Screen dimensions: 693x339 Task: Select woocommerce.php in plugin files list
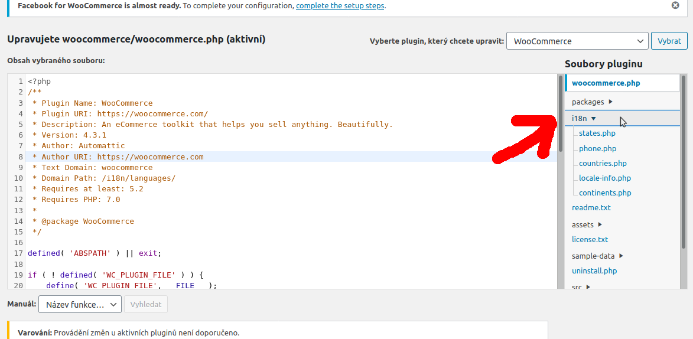point(606,83)
